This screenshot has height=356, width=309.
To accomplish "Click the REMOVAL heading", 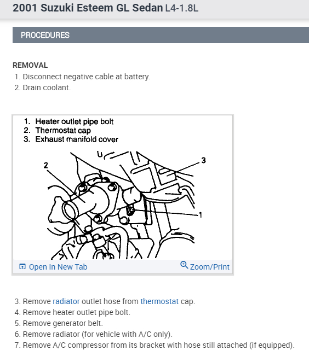I will pyautogui.click(x=30, y=66).
